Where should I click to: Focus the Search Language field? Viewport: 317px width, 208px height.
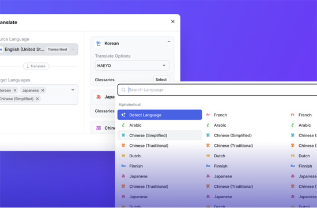coord(217,90)
